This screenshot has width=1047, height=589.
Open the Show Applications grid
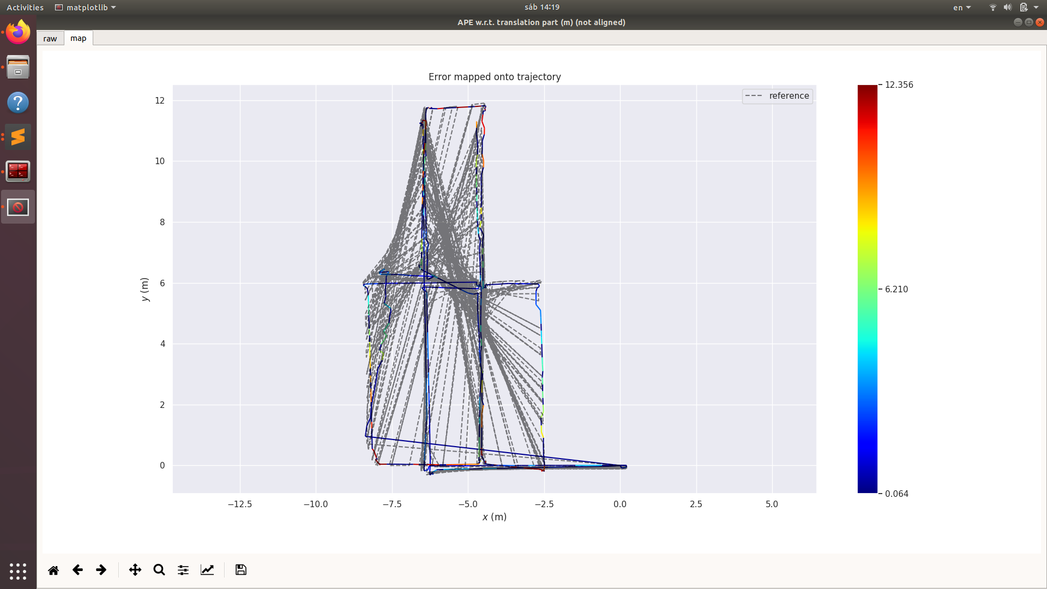pos(17,571)
